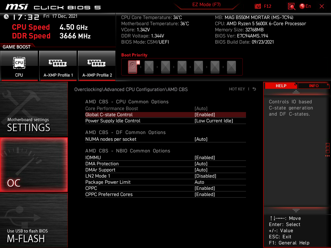This screenshot has height=248, width=331.
Task: Select the fourth boot priority slot
Action: pyautogui.click(x=182, y=67)
